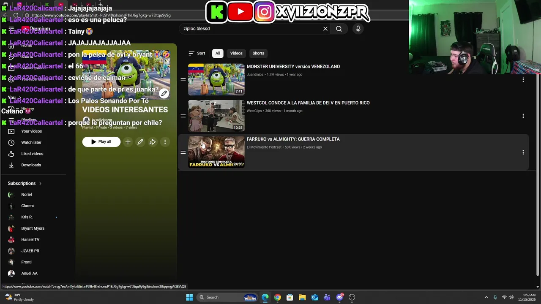
Task: Open playlist more actions three-dot menu
Action: click(x=165, y=142)
